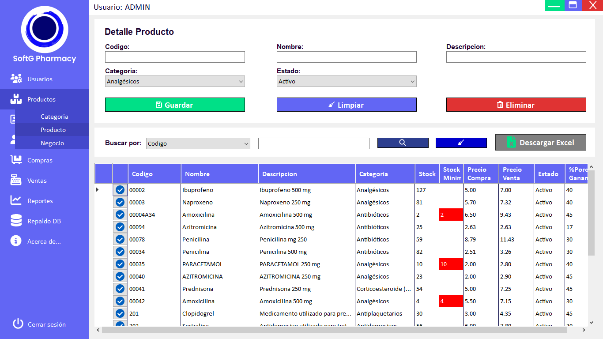Click the Repaldo DB database icon
Screen dimensions: 603x339
pos(16,221)
